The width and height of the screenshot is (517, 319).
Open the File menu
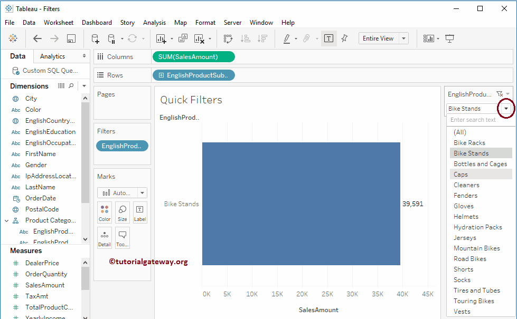coord(10,22)
